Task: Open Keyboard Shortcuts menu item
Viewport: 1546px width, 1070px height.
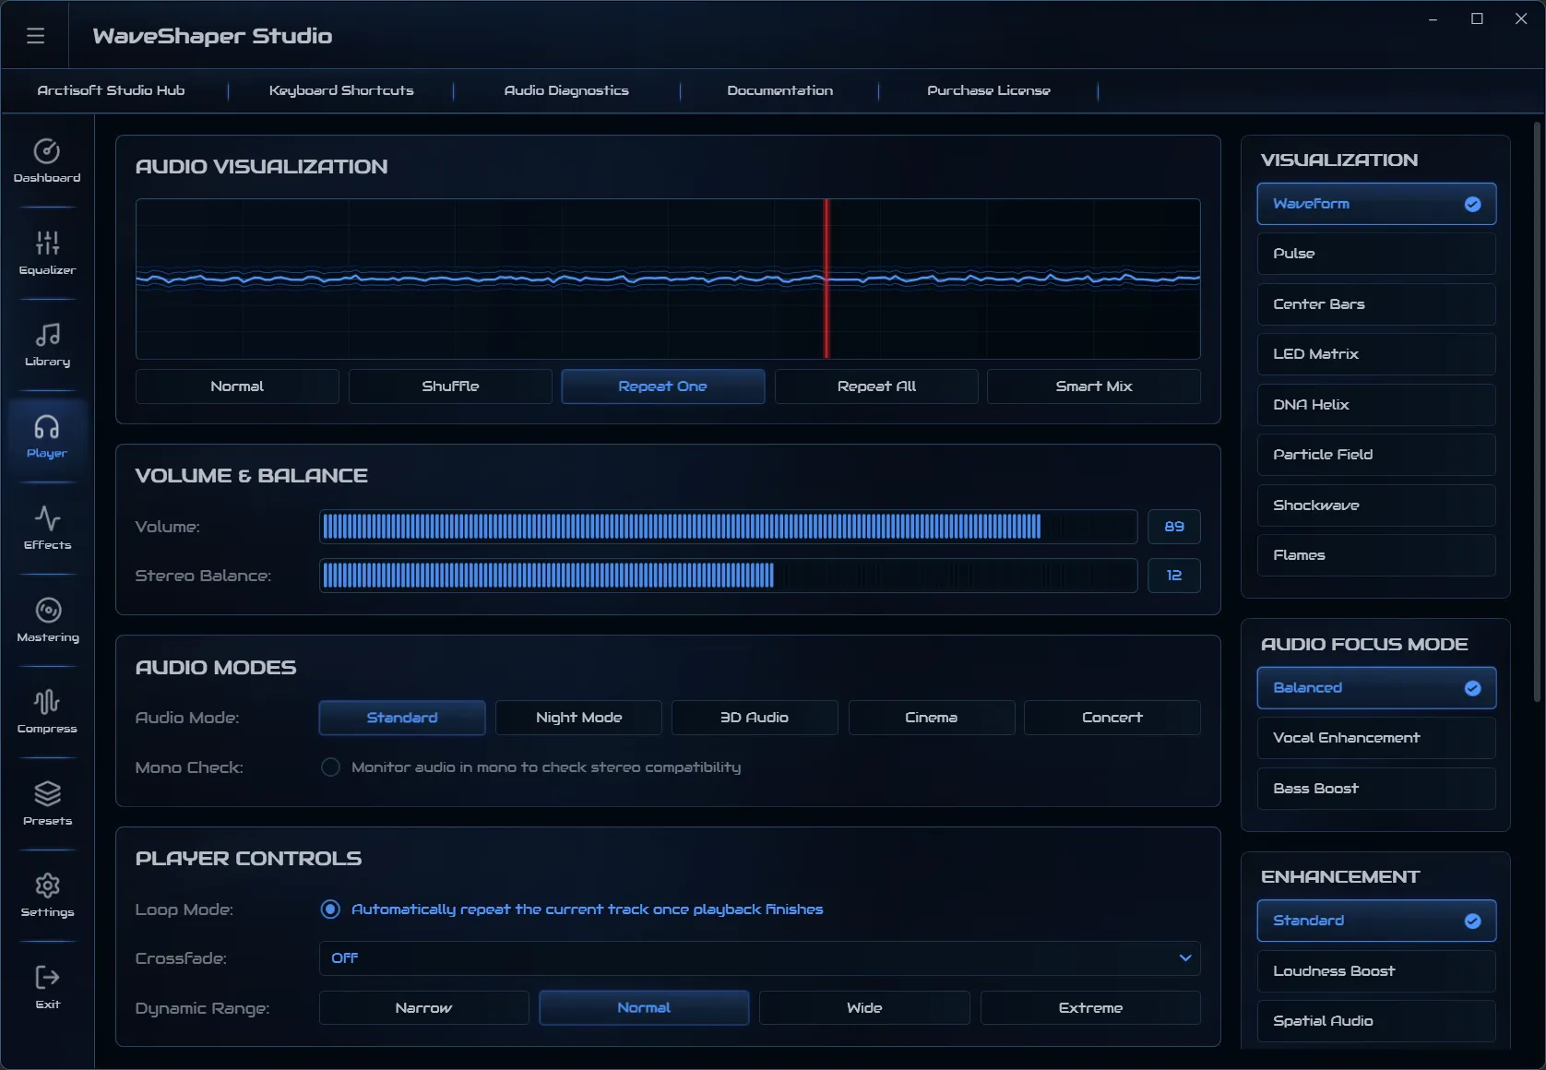Action: pyautogui.click(x=341, y=90)
